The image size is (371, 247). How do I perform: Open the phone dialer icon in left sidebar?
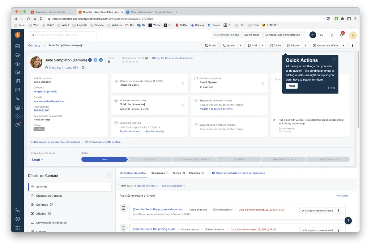pos(18,210)
